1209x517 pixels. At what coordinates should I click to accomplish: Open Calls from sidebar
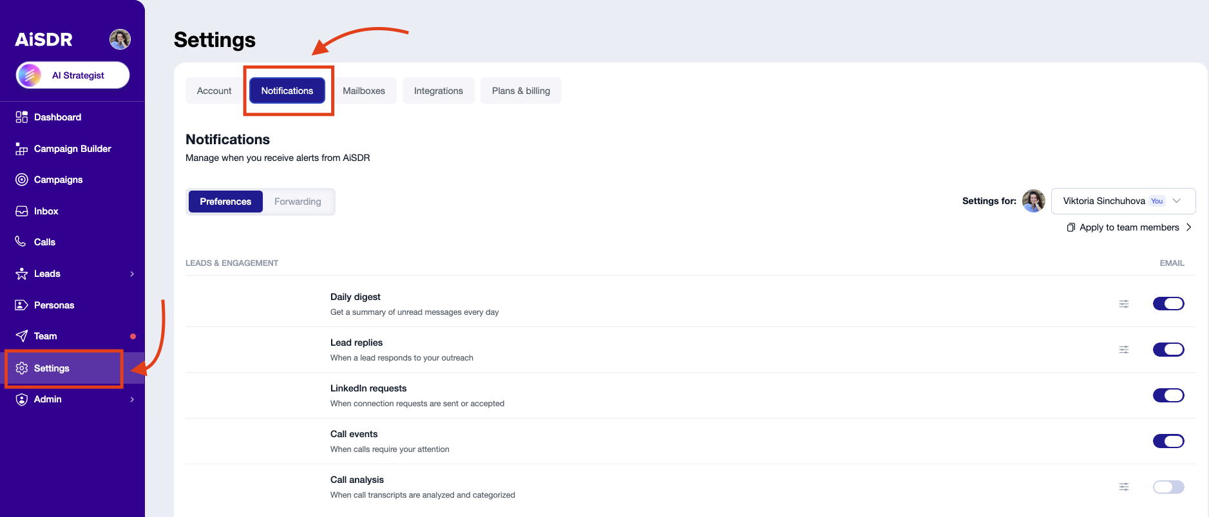44,242
